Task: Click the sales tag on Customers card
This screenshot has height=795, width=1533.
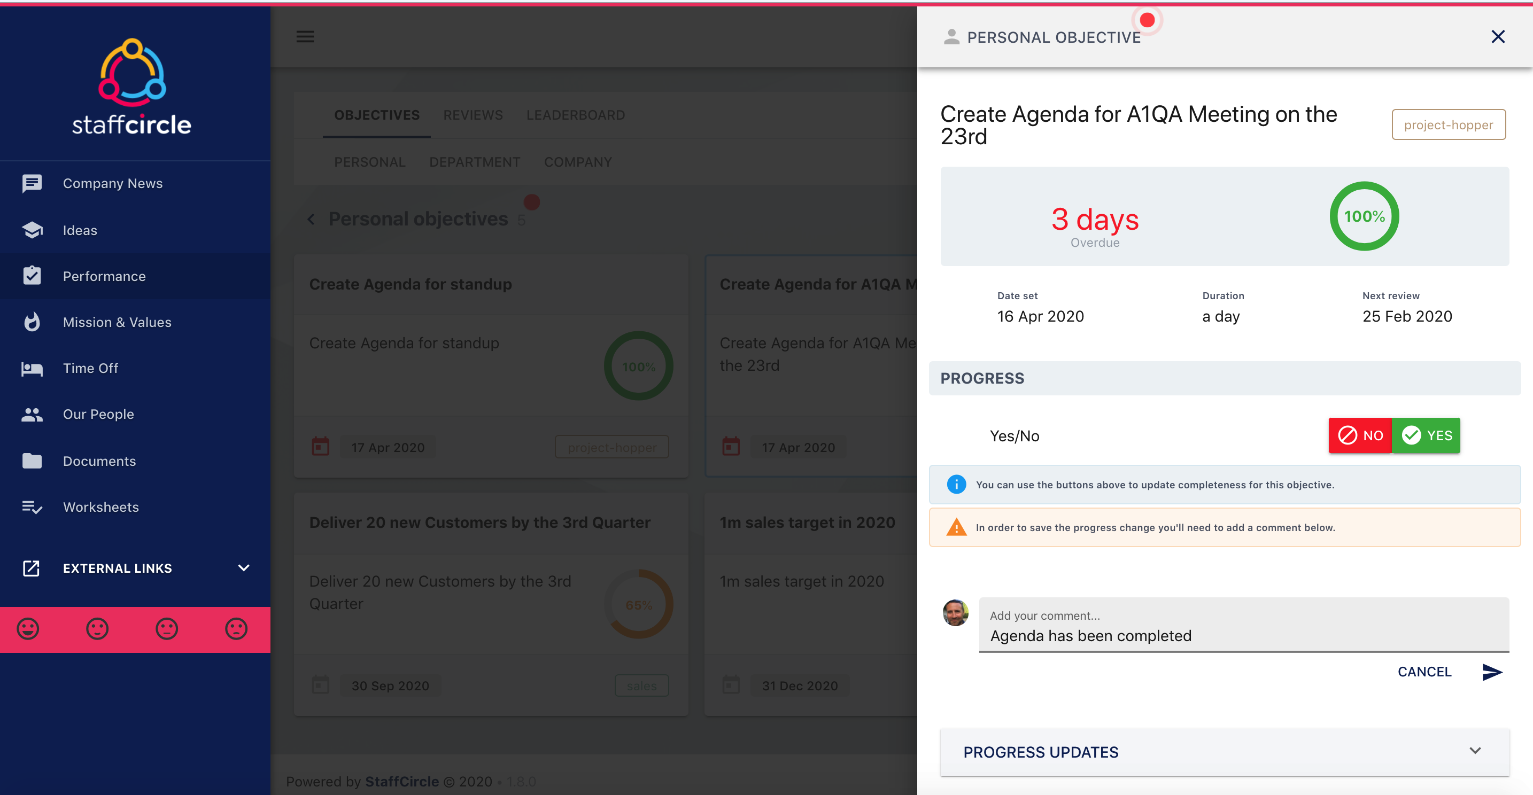Action: 641,685
